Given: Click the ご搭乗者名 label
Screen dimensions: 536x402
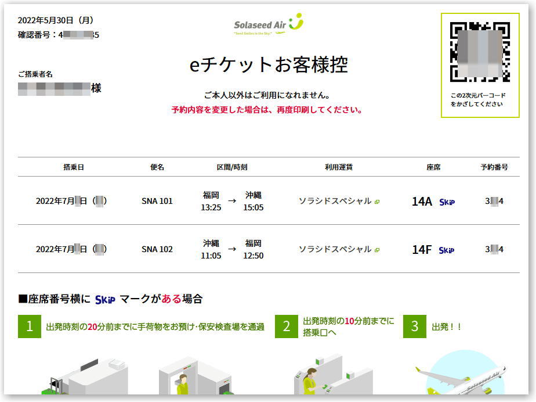Looking at the screenshot, I should pos(35,74).
